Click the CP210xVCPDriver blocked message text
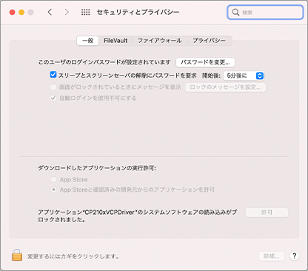308x271 pixels. [138, 215]
